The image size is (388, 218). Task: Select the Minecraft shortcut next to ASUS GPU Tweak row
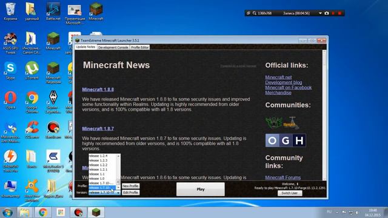pos(53,41)
